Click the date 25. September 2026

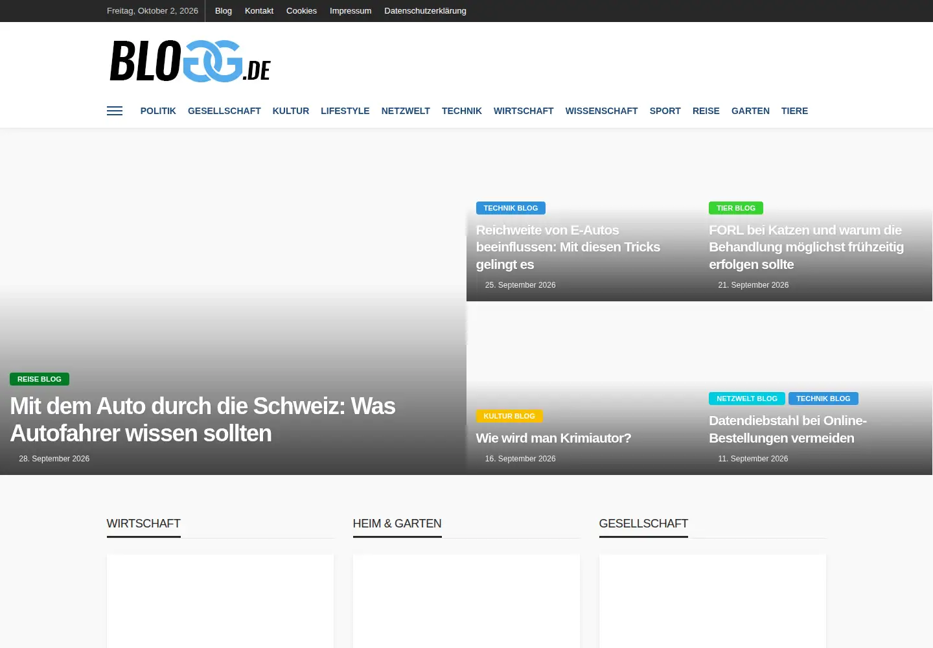point(520,285)
